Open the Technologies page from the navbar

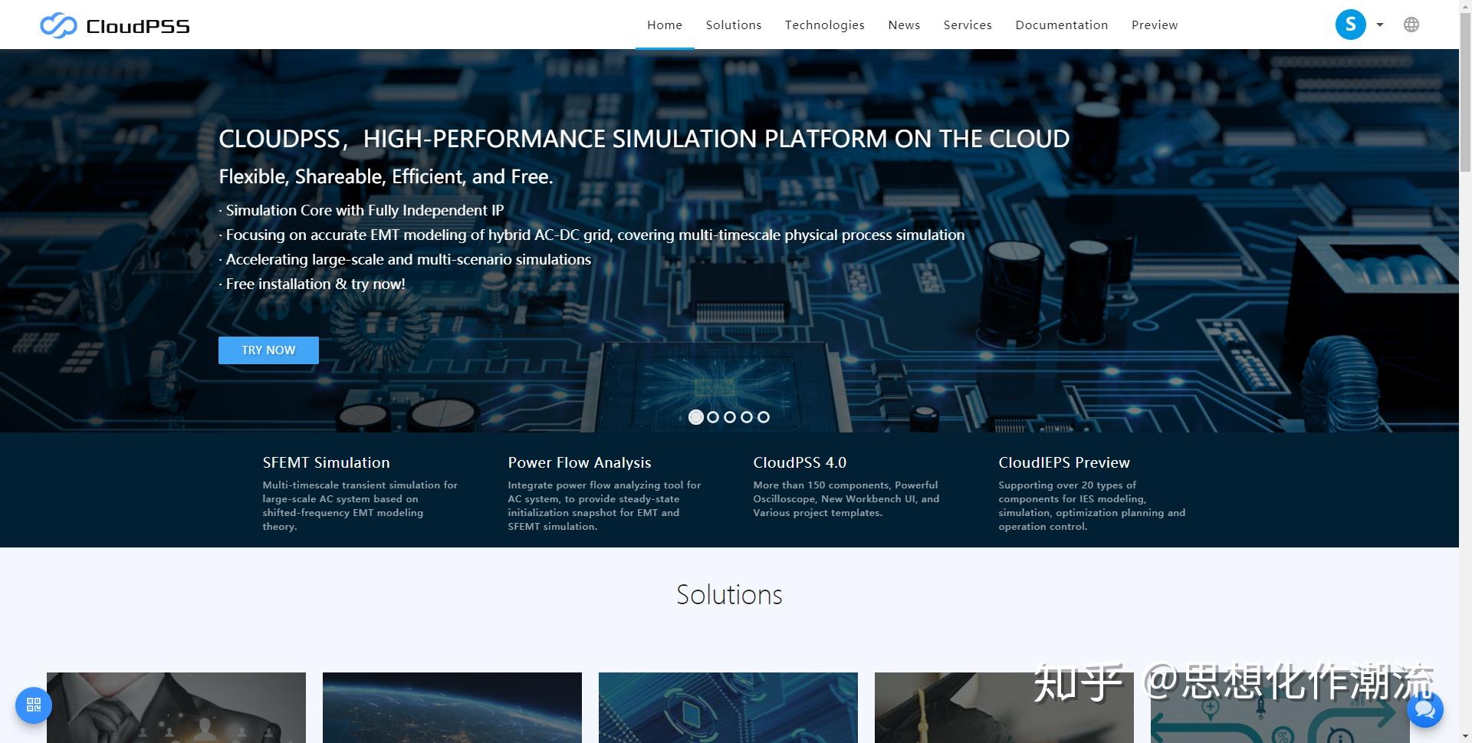click(x=823, y=25)
